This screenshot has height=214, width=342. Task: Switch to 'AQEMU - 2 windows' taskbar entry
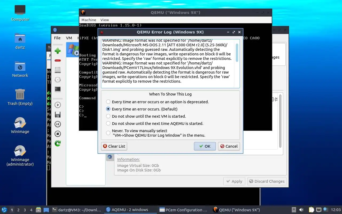tap(130, 210)
